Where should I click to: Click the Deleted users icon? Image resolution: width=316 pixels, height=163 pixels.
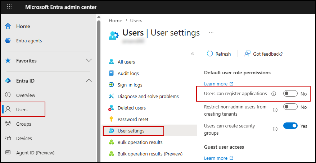pyautogui.click(x=111, y=108)
